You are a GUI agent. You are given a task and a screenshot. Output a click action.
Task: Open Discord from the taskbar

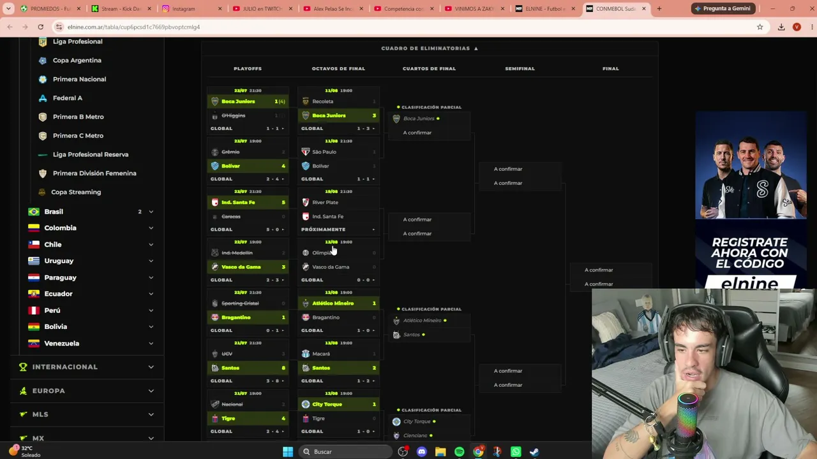[421, 451]
